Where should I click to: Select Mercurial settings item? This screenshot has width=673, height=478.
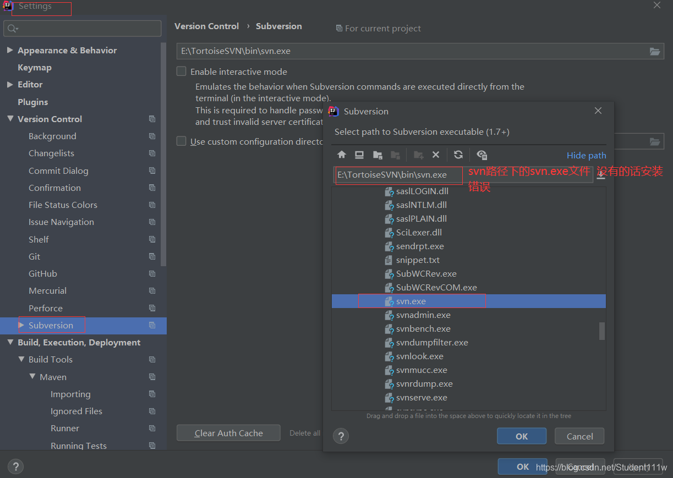tap(47, 290)
